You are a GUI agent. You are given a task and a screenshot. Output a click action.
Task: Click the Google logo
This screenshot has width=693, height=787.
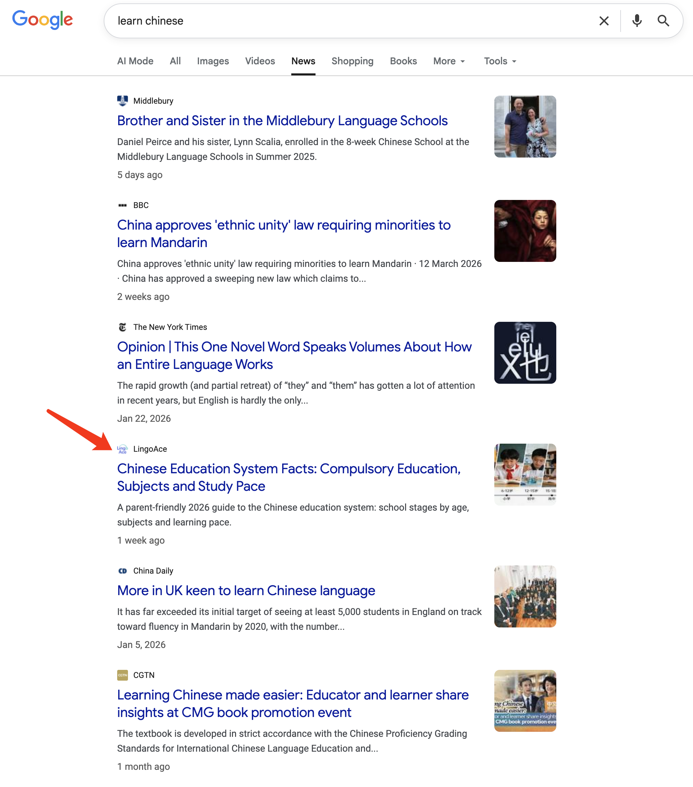point(42,20)
